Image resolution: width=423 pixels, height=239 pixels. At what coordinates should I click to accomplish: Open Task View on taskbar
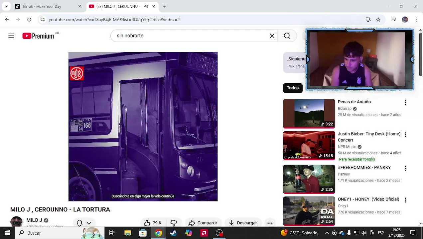coord(112,233)
